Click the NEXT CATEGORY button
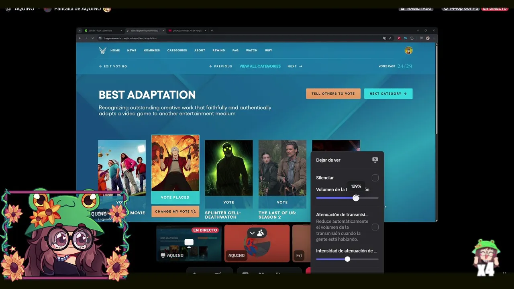This screenshot has width=514, height=289. click(x=388, y=94)
